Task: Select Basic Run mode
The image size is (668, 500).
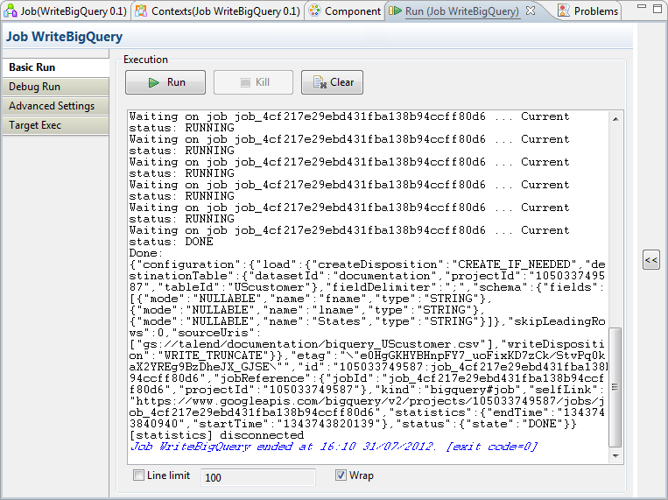Action: tap(55, 67)
